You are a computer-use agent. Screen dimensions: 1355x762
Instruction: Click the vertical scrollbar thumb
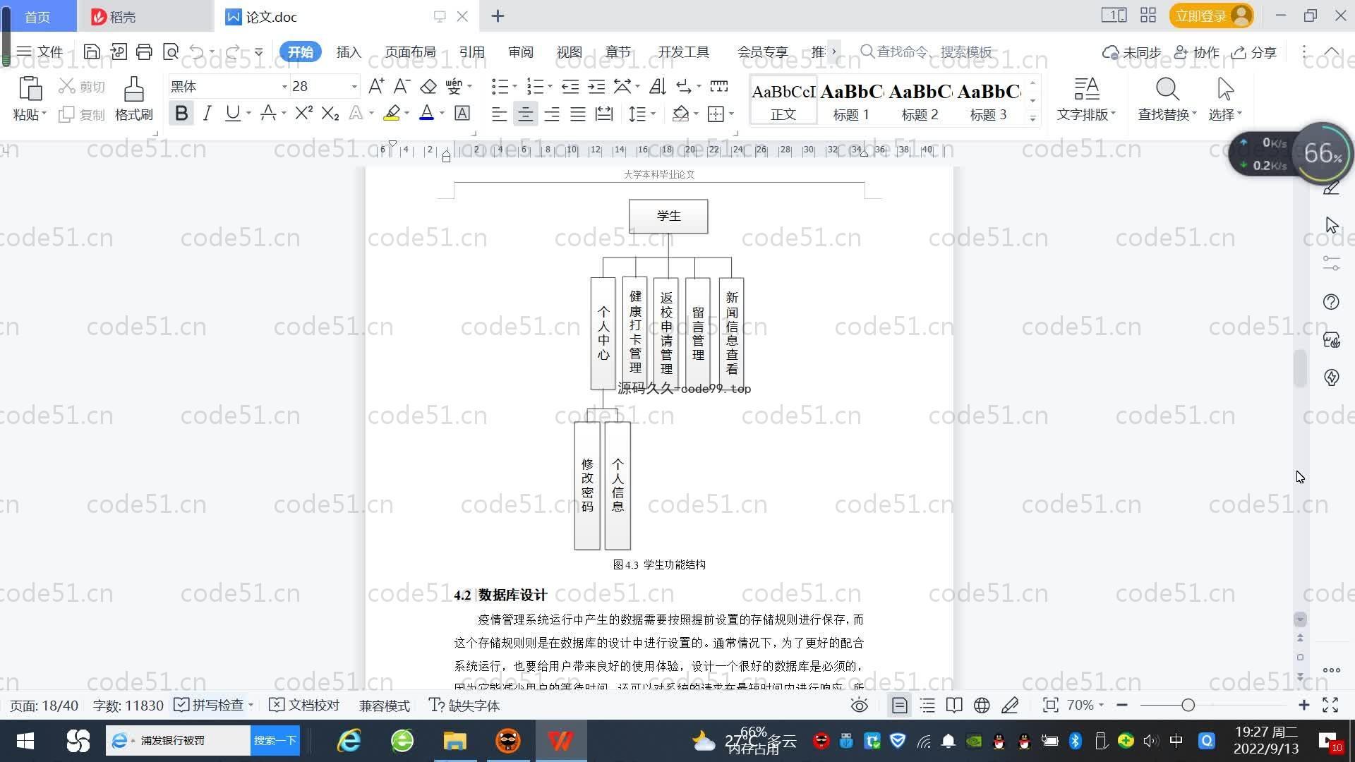[1300, 368]
